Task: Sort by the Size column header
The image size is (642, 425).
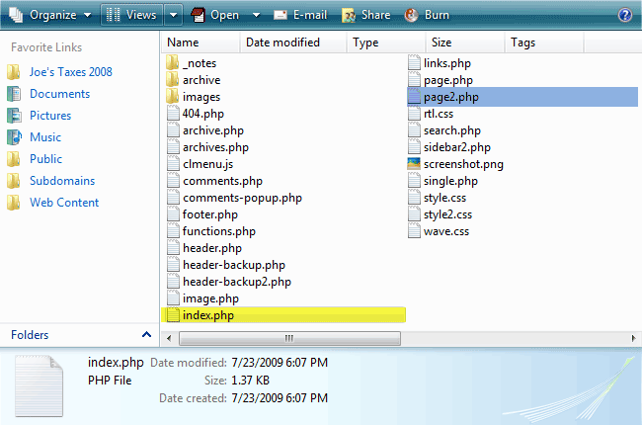Action: [x=465, y=42]
